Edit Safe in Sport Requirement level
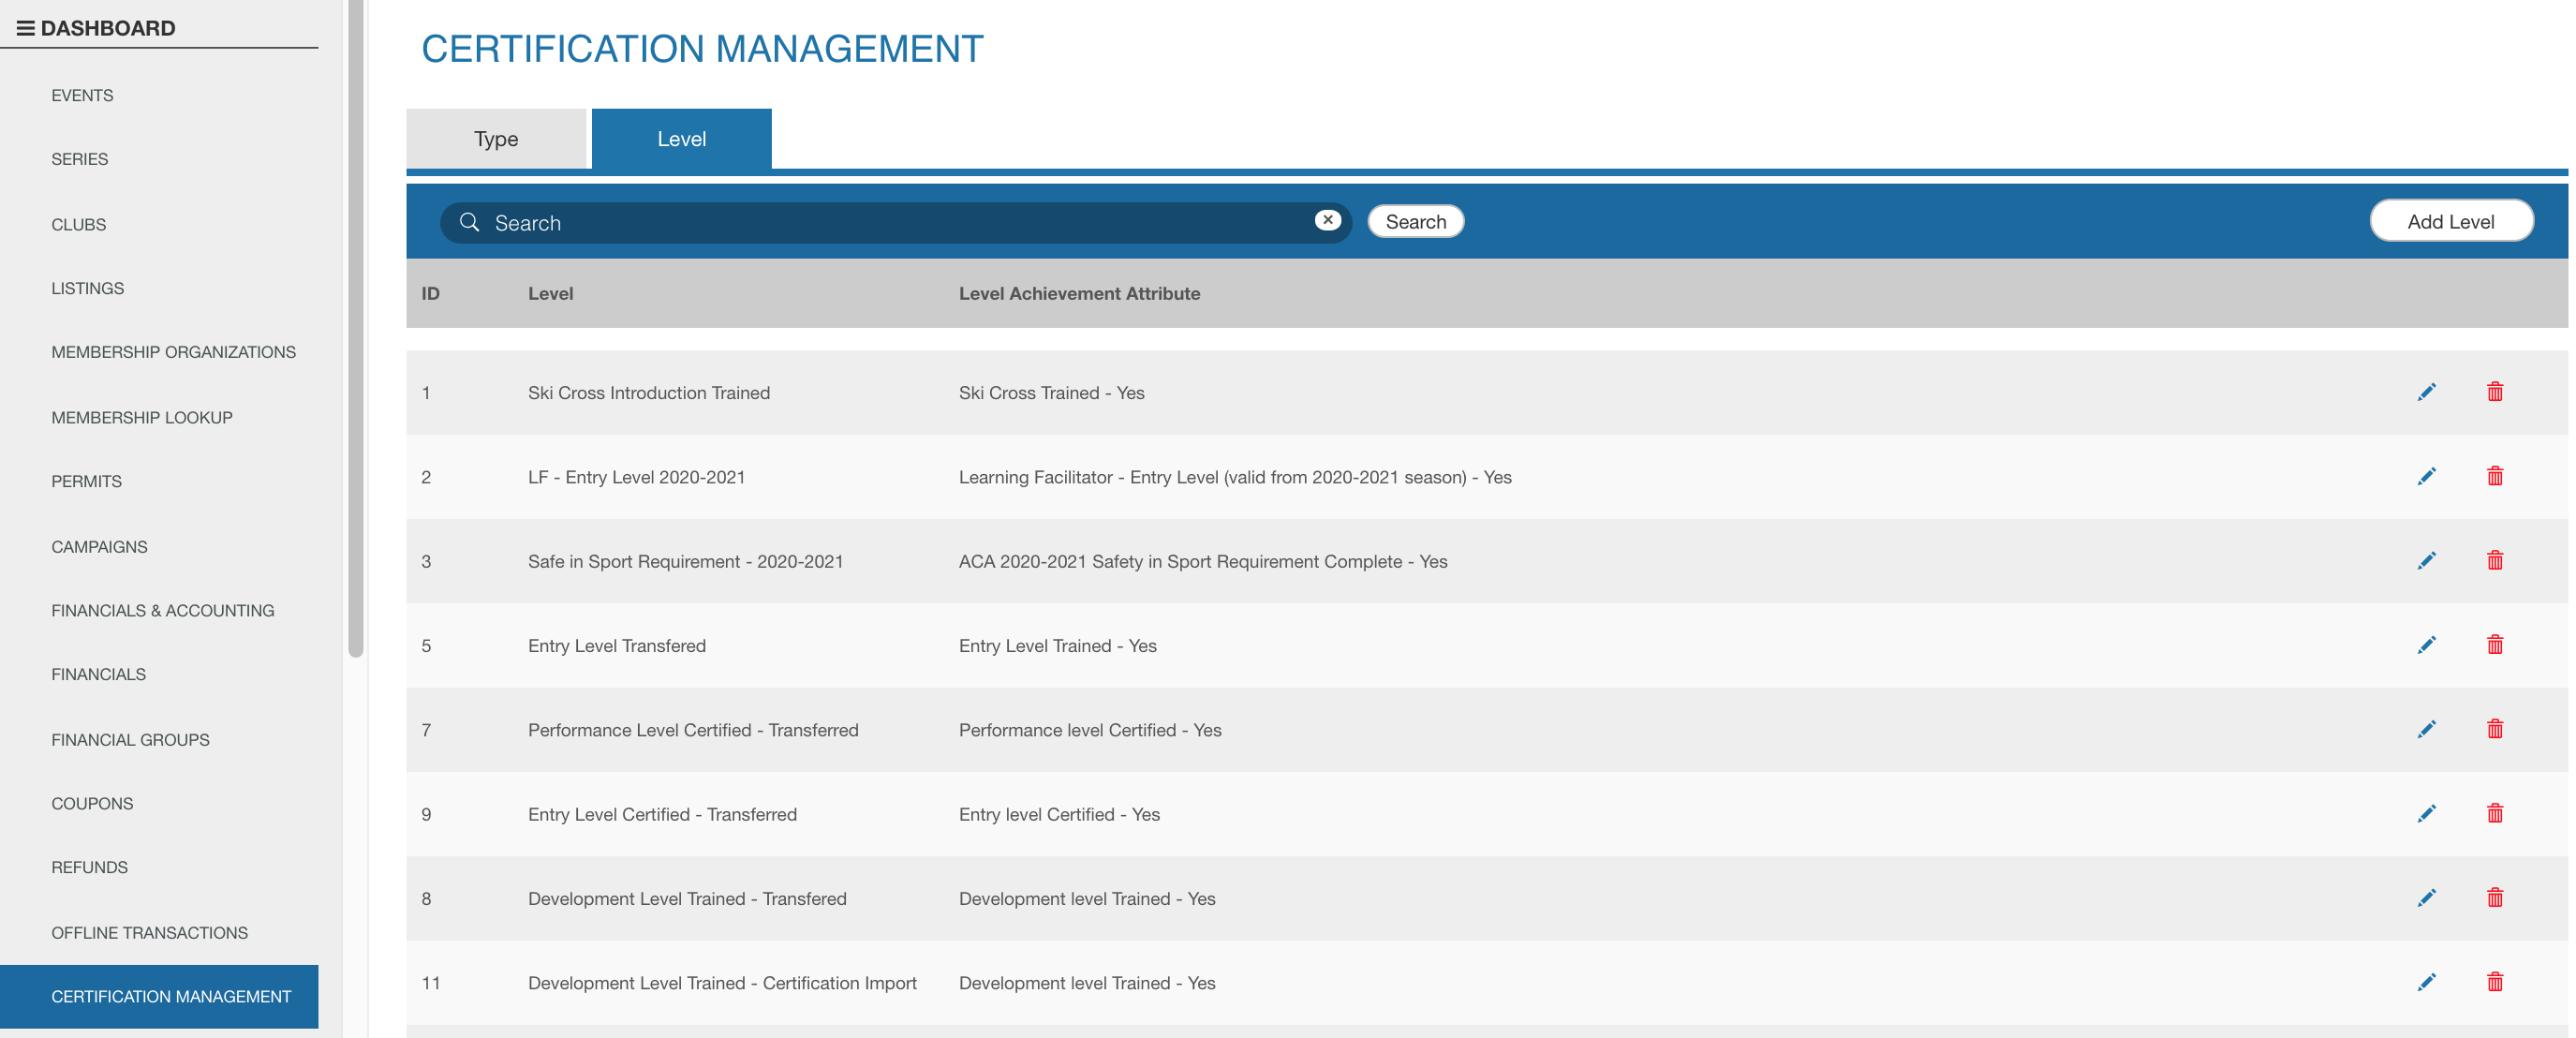Screen dimensions: 2576x1038 click(2426, 561)
